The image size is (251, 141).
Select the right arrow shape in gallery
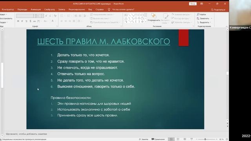[136, 18]
